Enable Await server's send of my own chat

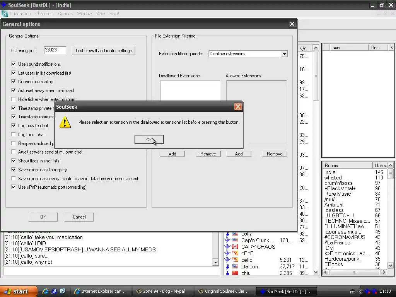pos(14,152)
